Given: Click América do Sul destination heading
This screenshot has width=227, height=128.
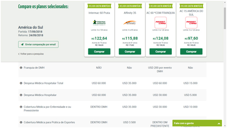Looking at the screenshot, I should click(x=31, y=27).
